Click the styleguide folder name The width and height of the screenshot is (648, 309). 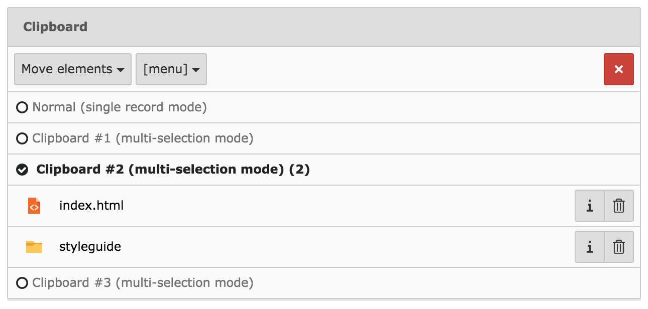click(90, 247)
